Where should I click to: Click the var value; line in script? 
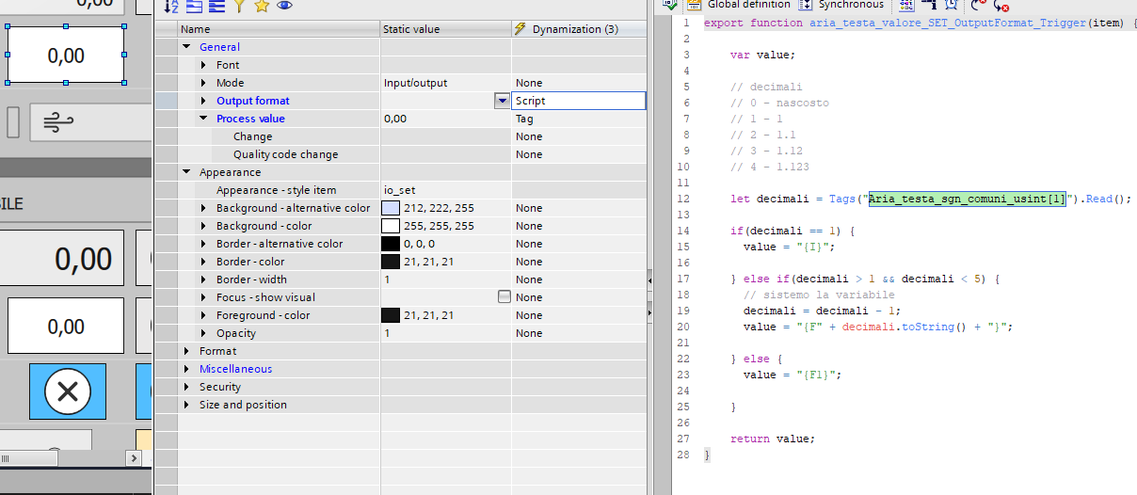(x=762, y=55)
